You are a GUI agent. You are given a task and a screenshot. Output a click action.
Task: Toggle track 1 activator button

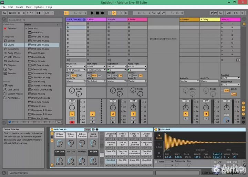tap(72, 114)
